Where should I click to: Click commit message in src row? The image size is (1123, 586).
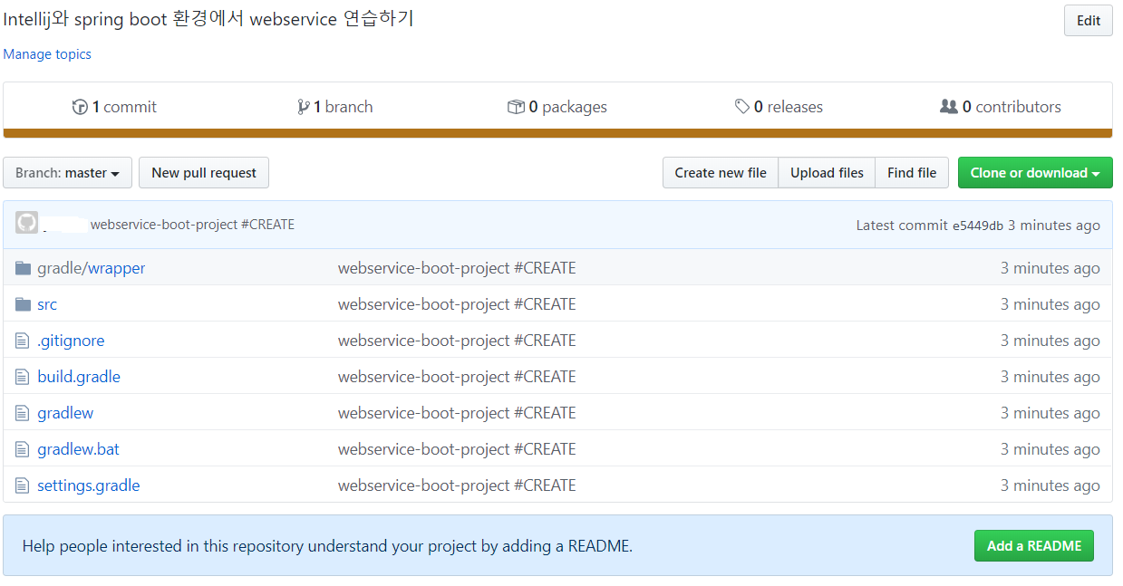point(457,304)
